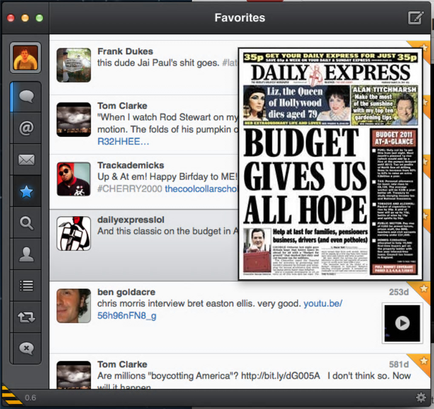
Task: Click the #CHERRY2000 hashtag
Action: [129, 189]
